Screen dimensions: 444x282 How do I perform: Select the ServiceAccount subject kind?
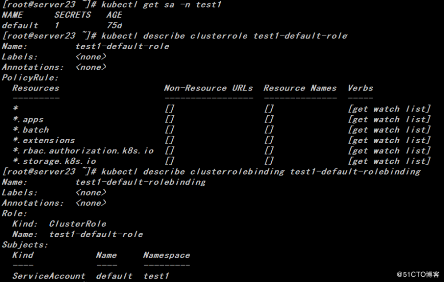pyautogui.click(x=48, y=276)
